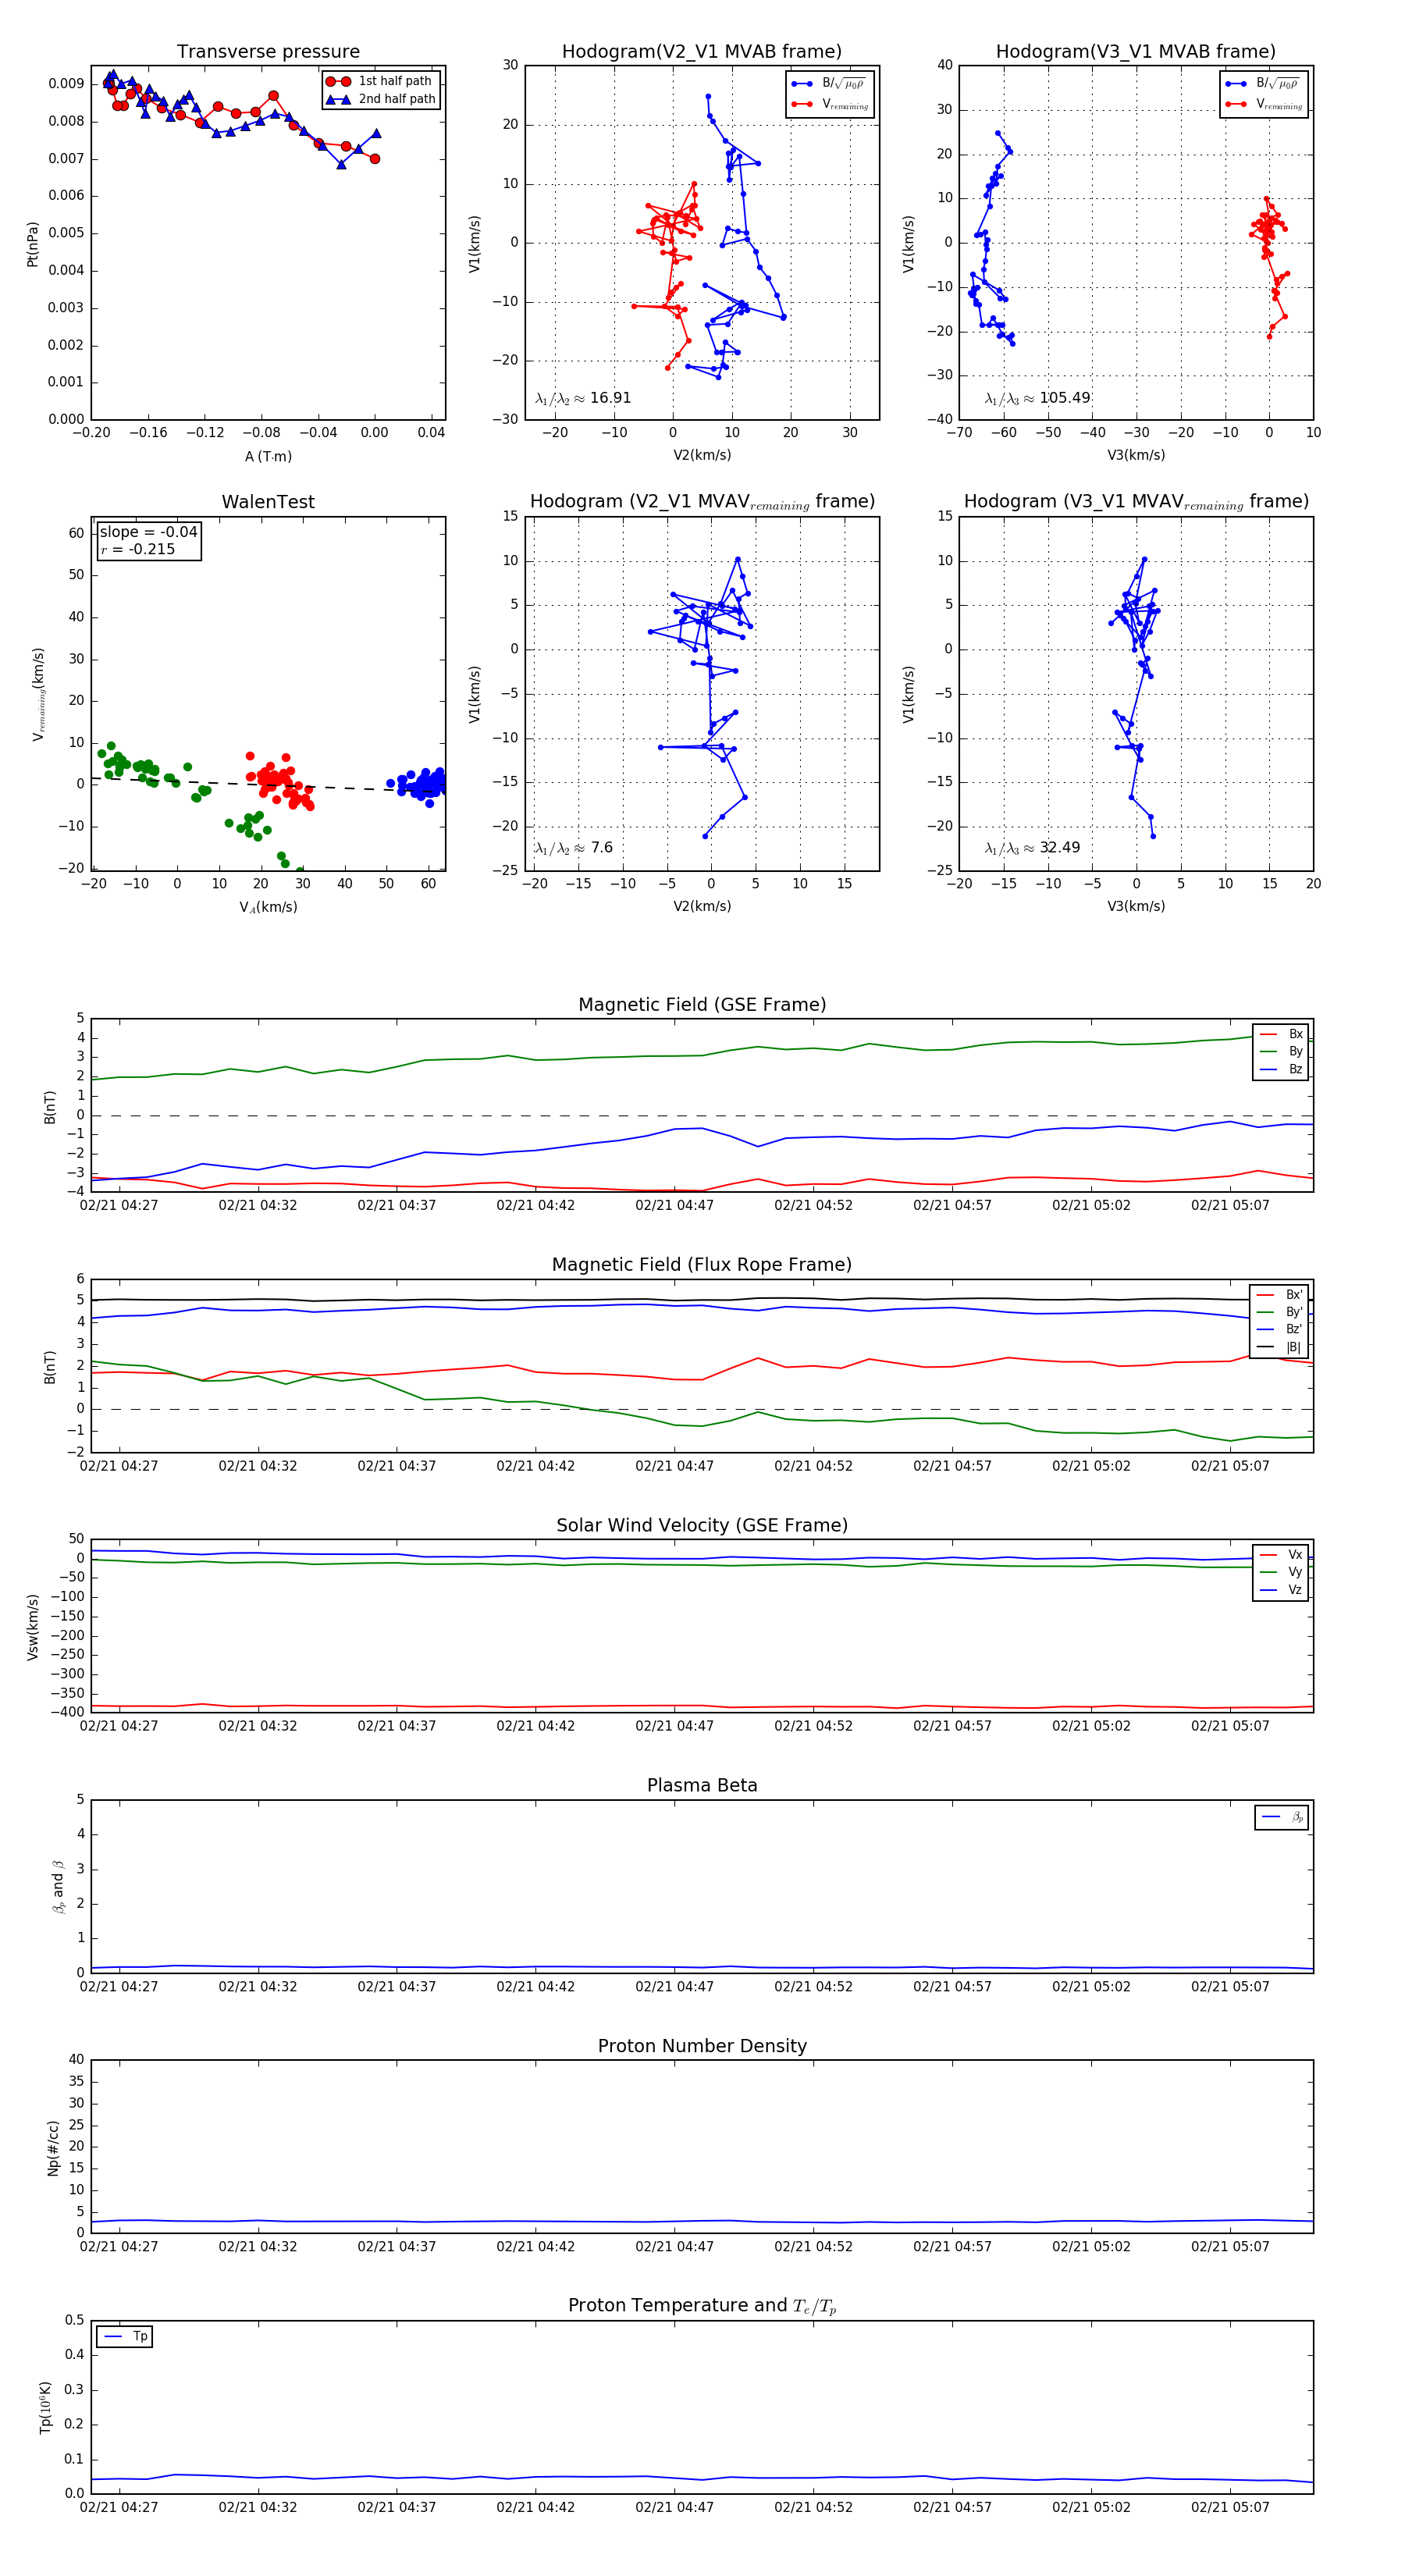Click 'Solar Wind Velocity (GSE Frame)' title
This screenshot has width=1405, height=2576.
coord(702,1525)
